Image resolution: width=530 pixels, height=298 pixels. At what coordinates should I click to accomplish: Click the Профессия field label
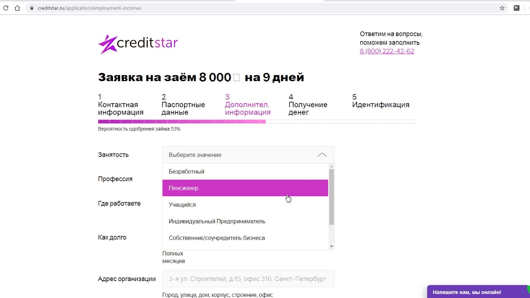click(115, 179)
